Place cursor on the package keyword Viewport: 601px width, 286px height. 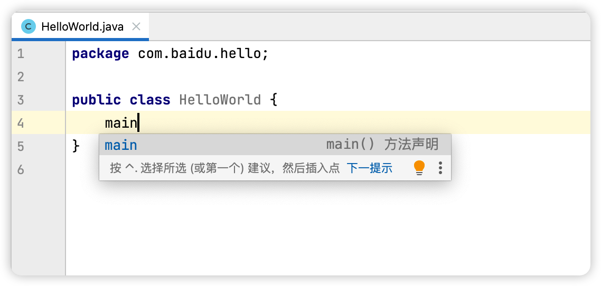coord(100,54)
